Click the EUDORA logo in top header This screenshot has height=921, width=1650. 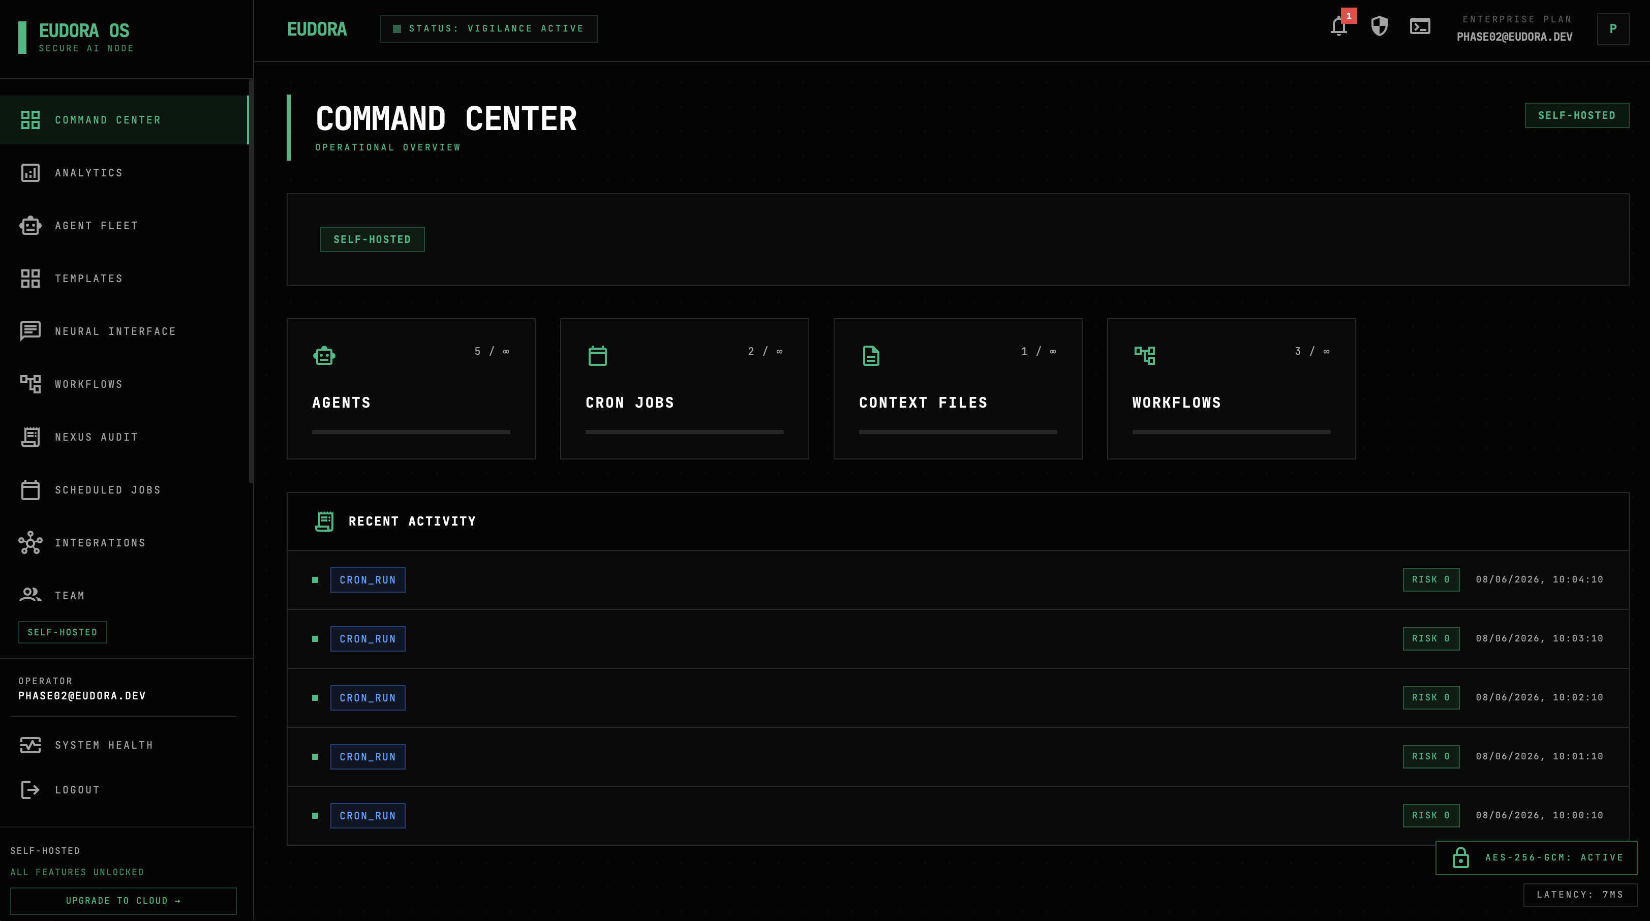pos(317,29)
